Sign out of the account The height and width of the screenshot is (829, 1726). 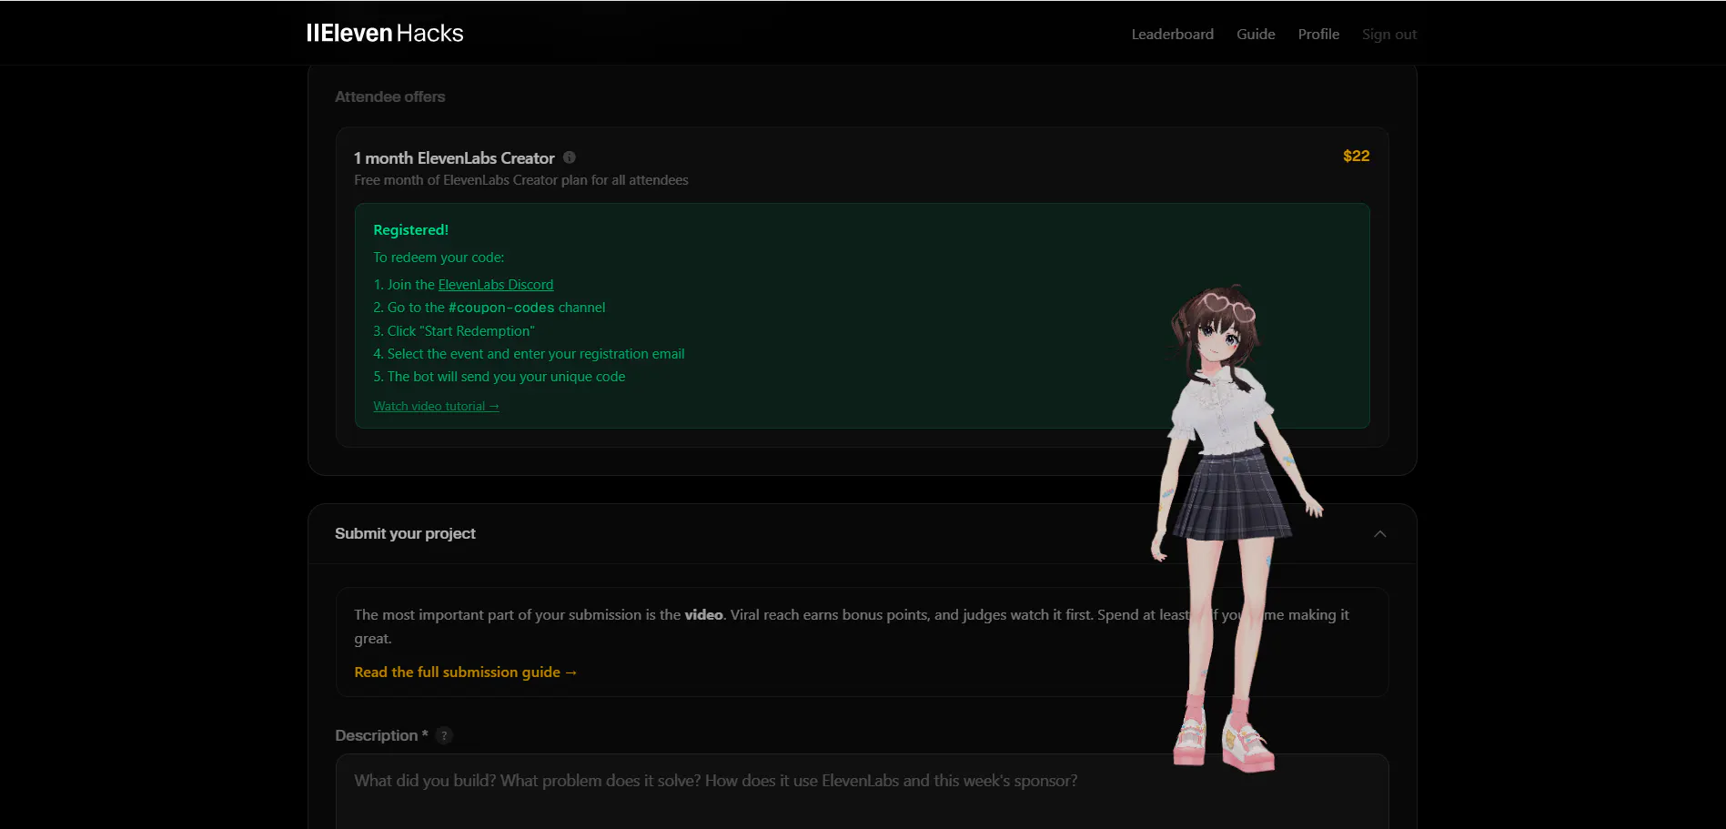pos(1389,35)
